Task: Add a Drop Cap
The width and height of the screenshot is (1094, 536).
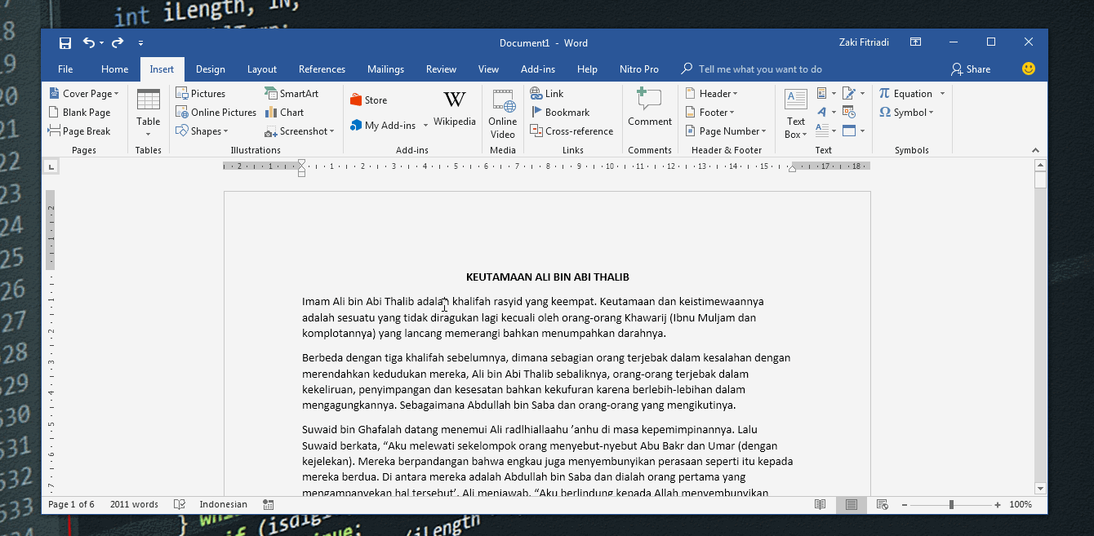Action: [825, 131]
